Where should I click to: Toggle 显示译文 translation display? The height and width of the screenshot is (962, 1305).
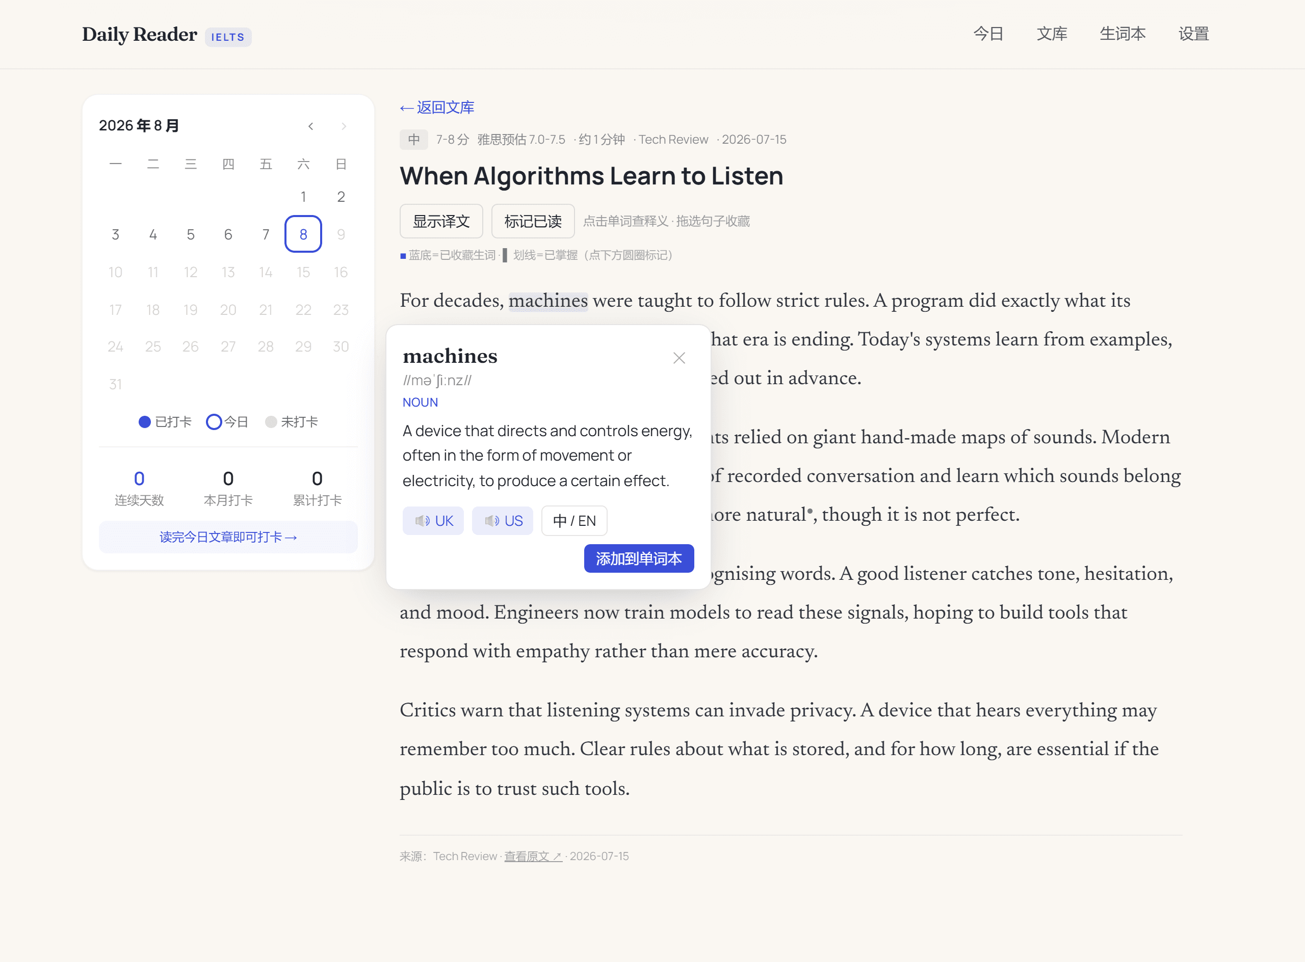[x=441, y=221]
